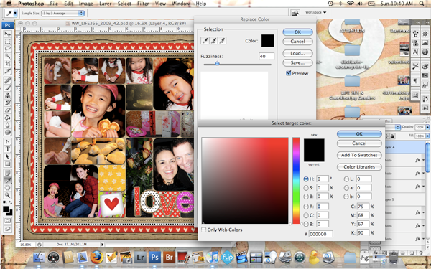Select the Lasso tool
The image size is (431, 269).
pyautogui.click(x=7, y=49)
